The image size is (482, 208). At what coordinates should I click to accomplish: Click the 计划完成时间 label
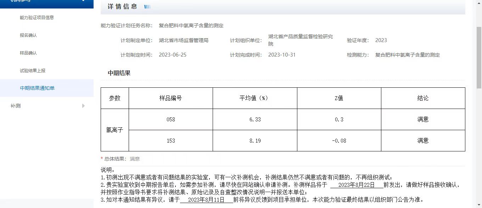pyautogui.click(x=246, y=55)
